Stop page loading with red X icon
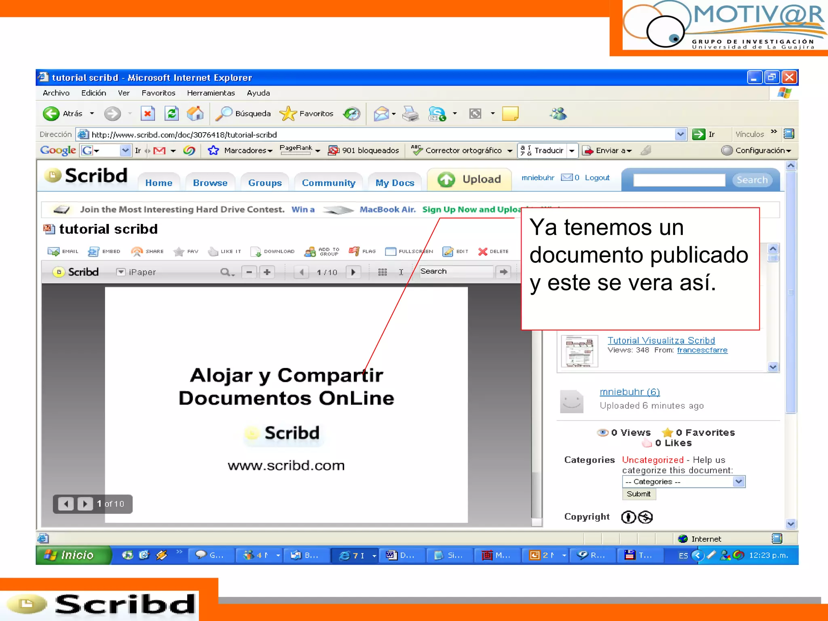The image size is (828, 621). [148, 114]
